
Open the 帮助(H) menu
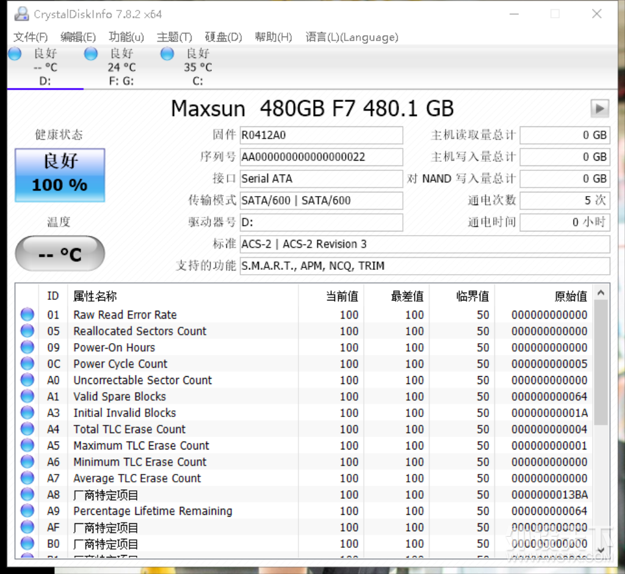click(273, 37)
